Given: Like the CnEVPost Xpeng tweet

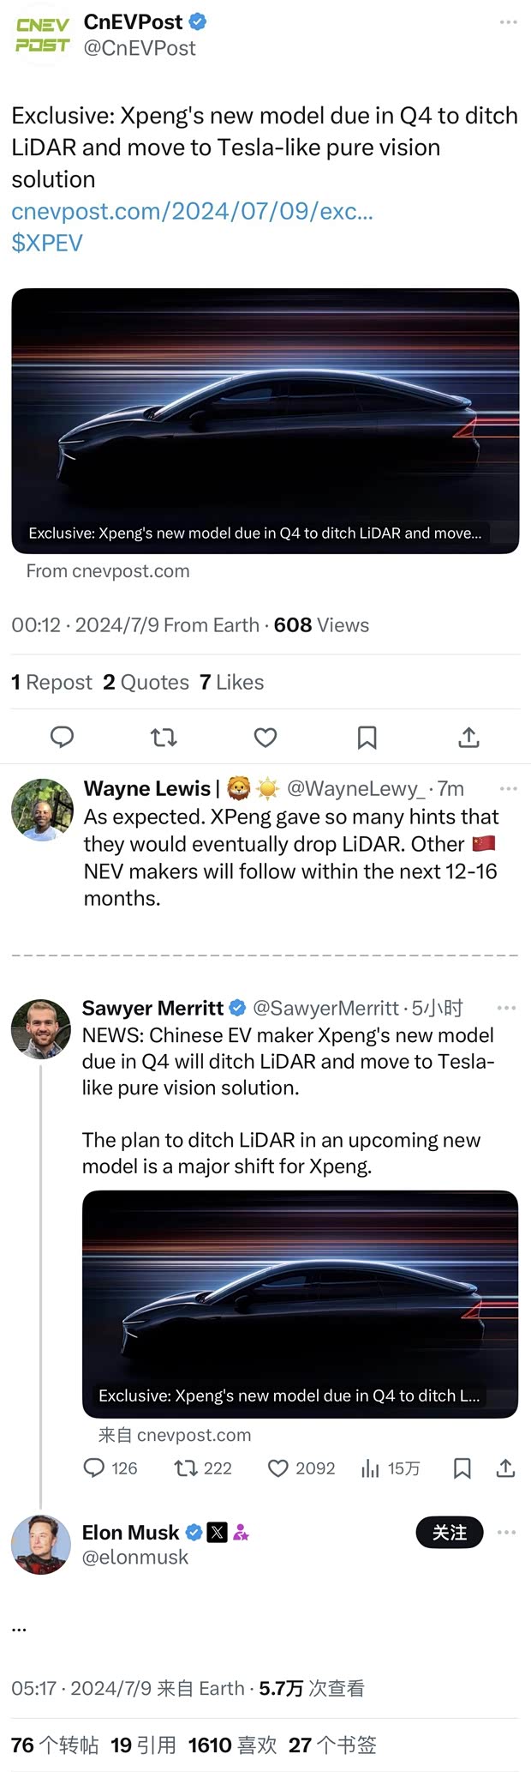Looking at the screenshot, I should 265,737.
